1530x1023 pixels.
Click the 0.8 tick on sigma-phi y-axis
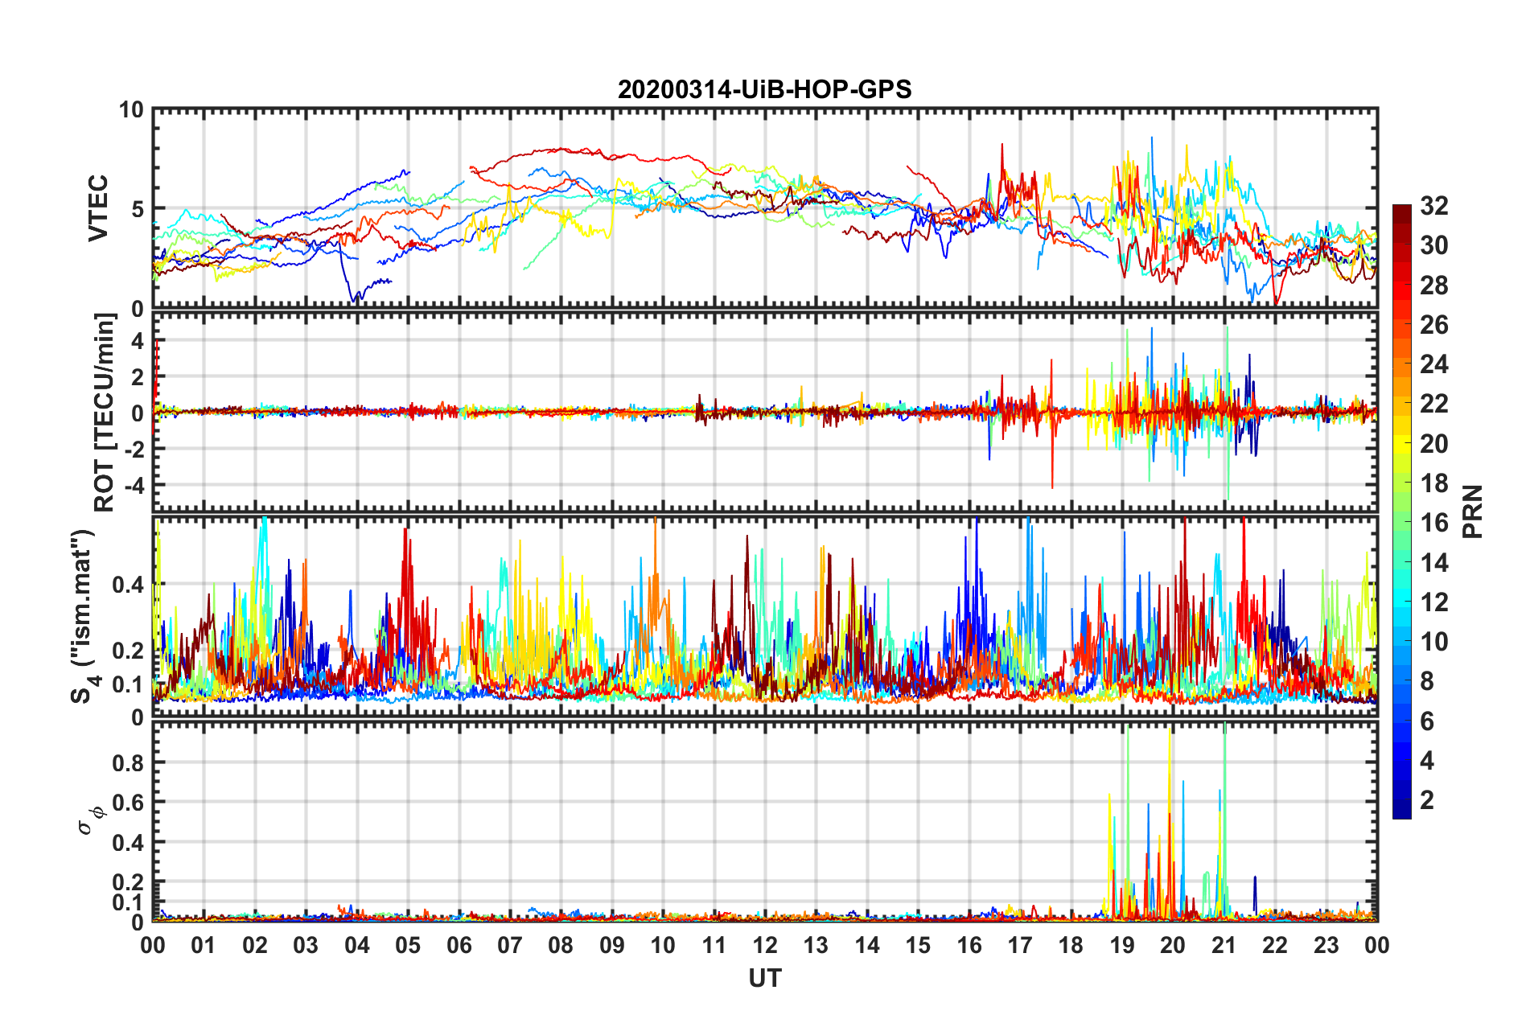point(128,762)
